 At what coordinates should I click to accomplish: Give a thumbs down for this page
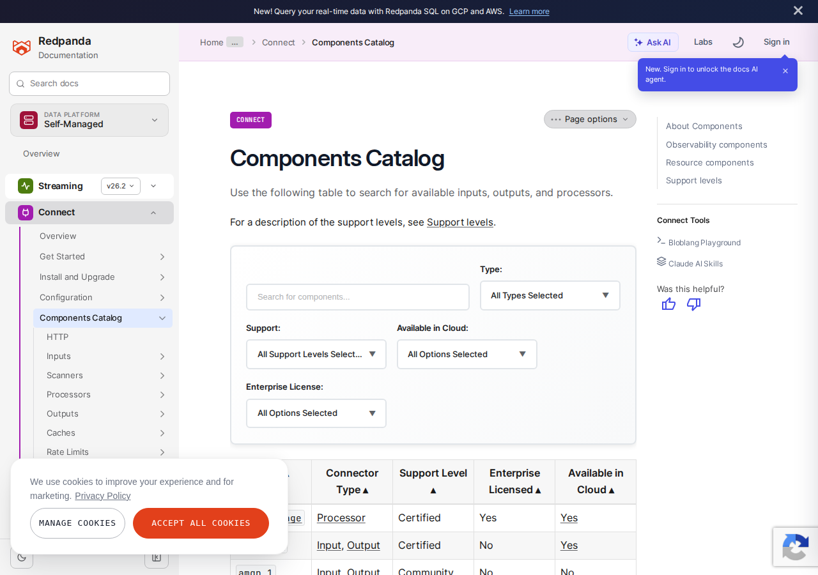(x=693, y=304)
